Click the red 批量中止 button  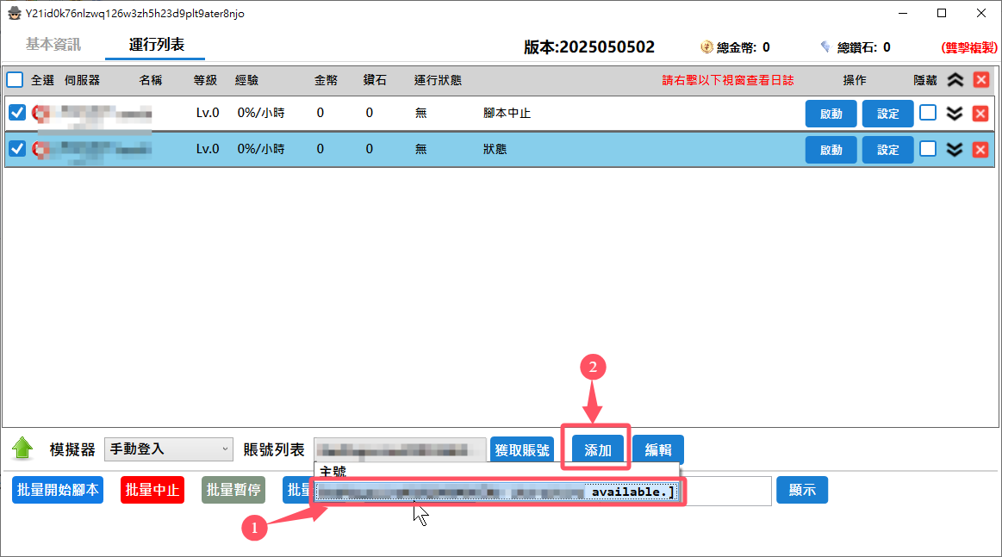[152, 490]
